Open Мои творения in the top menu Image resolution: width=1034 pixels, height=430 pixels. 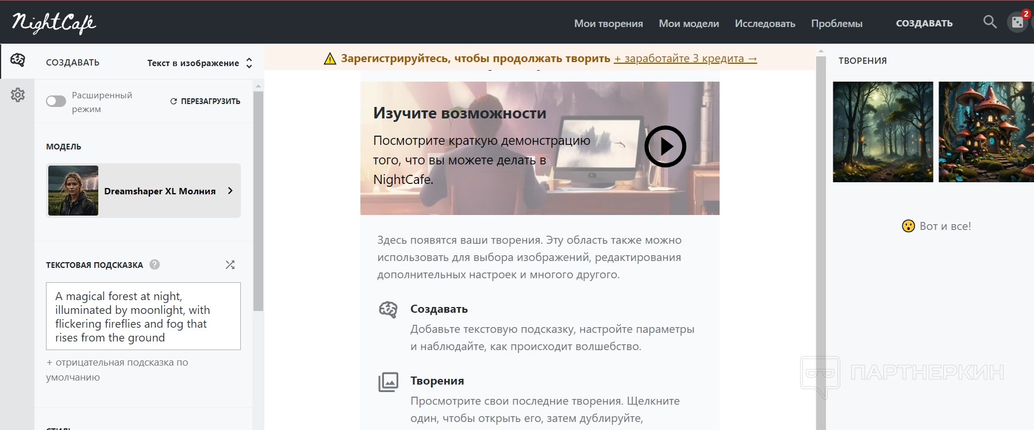click(609, 24)
